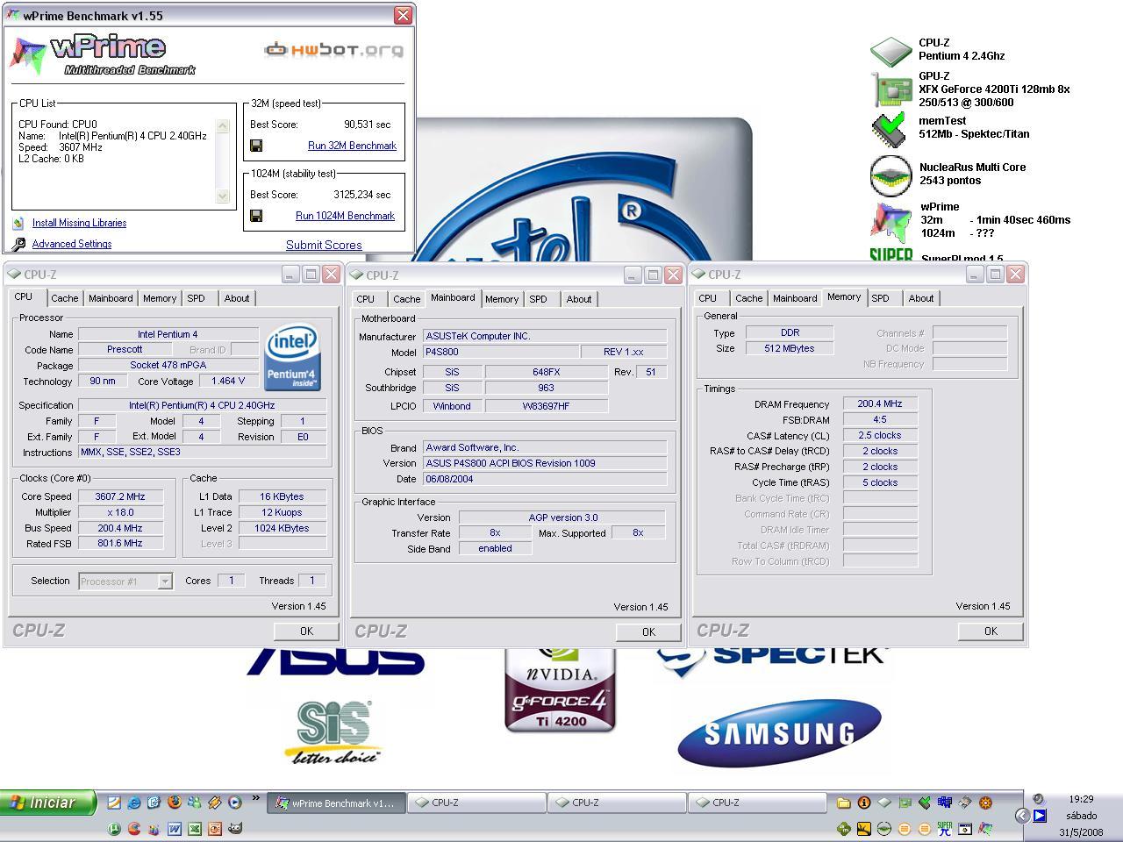Launch Super PI from the taskbar toolbar
The image size is (1123, 842).
[945, 828]
